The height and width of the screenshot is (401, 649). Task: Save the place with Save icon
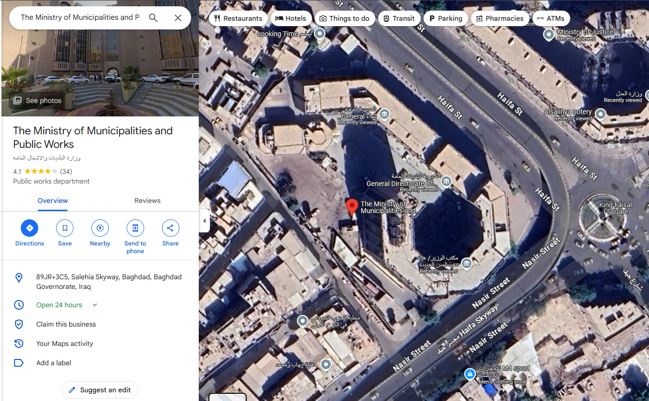click(x=65, y=228)
